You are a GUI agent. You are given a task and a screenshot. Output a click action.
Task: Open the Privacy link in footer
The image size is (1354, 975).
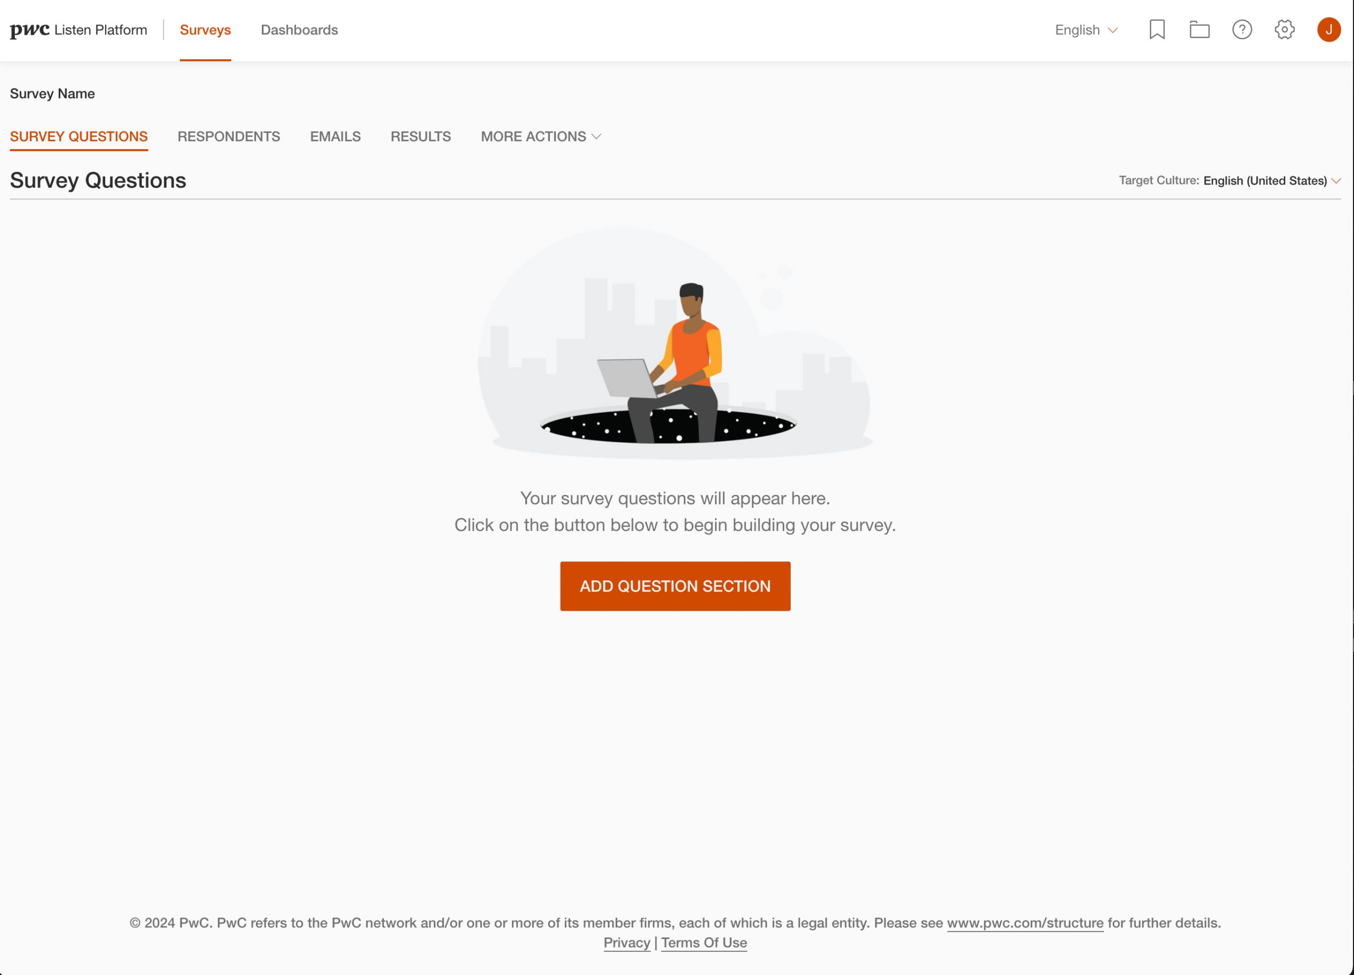[x=626, y=943]
